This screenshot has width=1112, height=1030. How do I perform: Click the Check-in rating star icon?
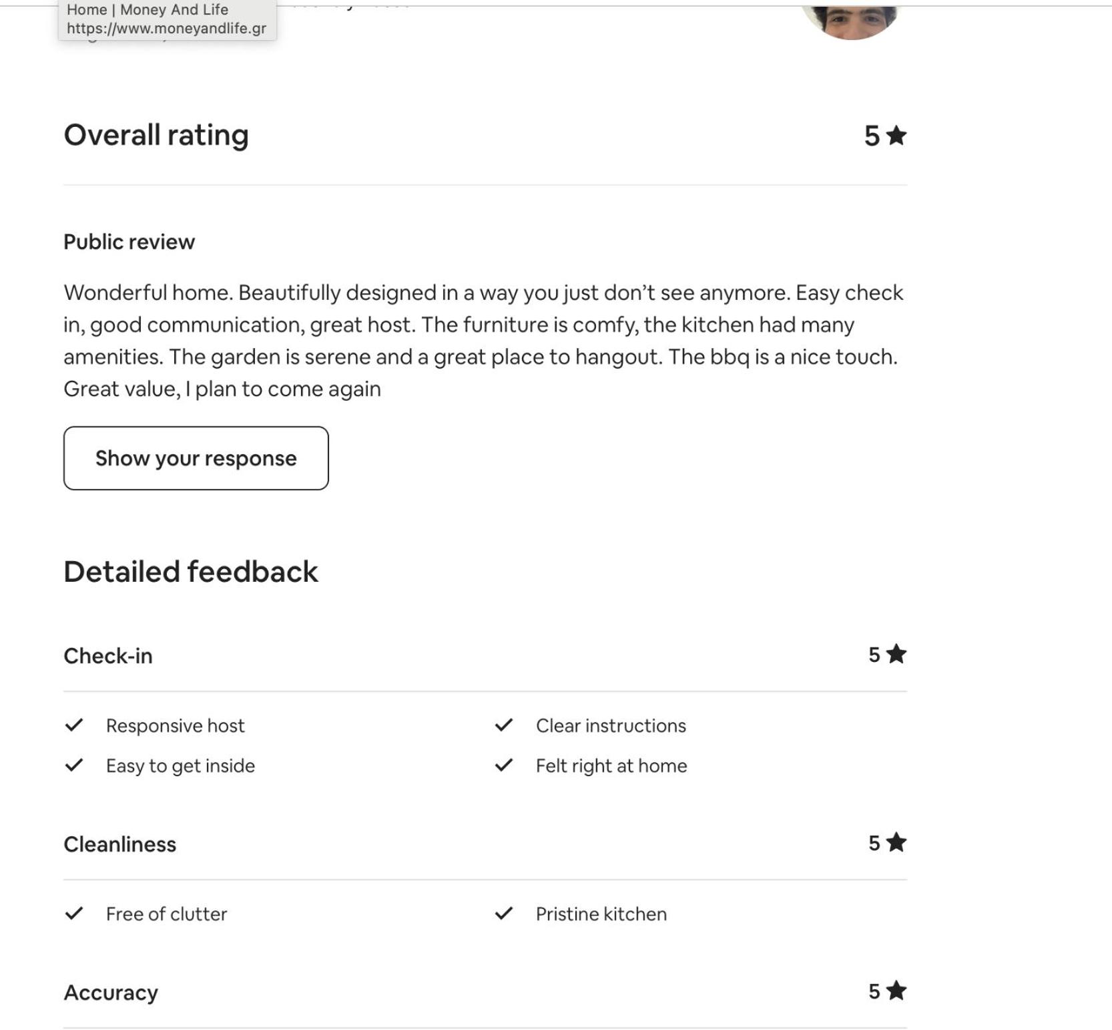pos(896,654)
